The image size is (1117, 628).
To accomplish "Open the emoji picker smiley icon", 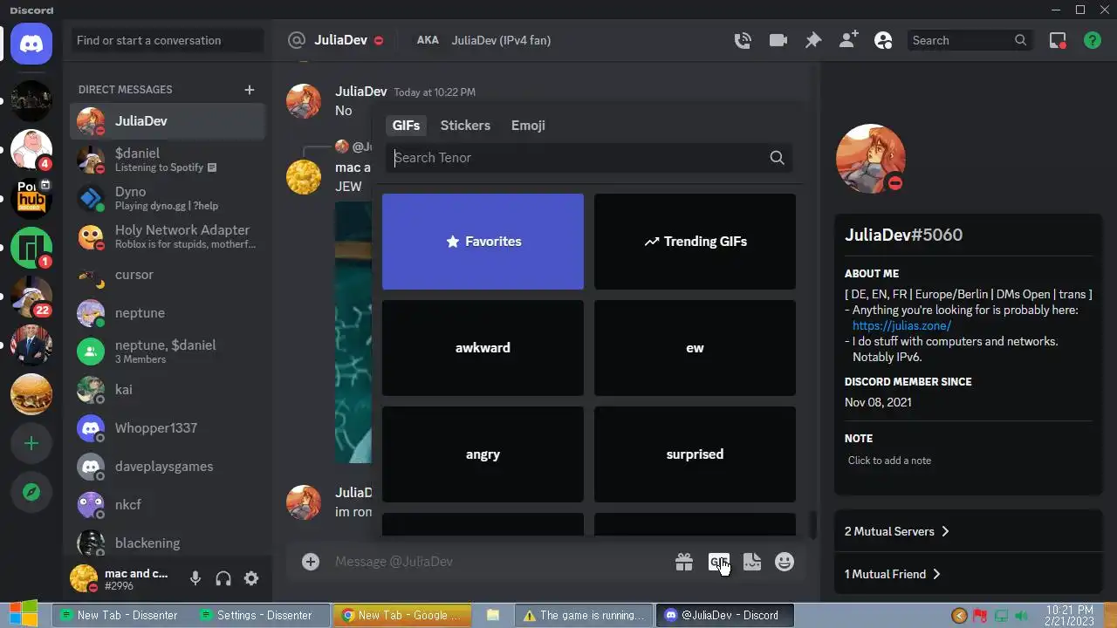I will (x=785, y=562).
